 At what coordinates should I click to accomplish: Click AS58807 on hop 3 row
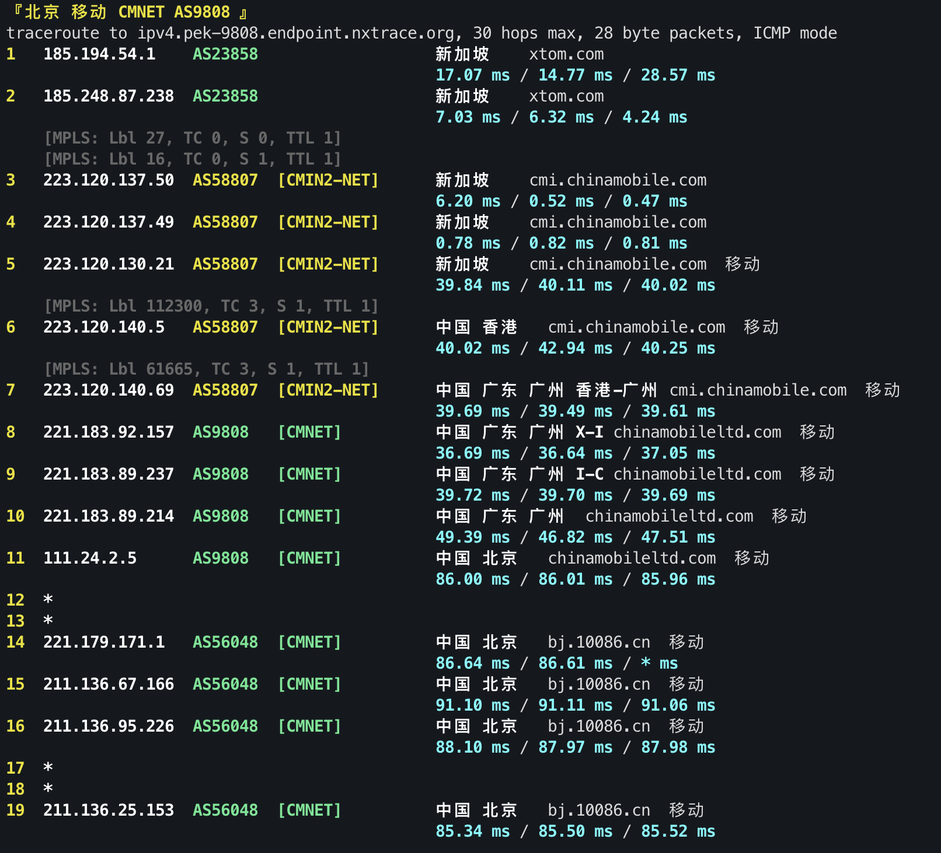coord(225,180)
